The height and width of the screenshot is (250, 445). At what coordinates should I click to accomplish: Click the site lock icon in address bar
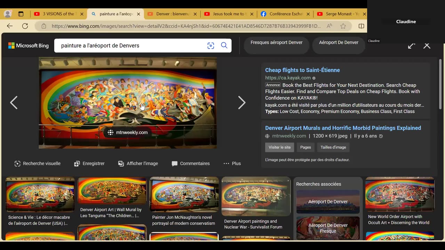[44, 26]
